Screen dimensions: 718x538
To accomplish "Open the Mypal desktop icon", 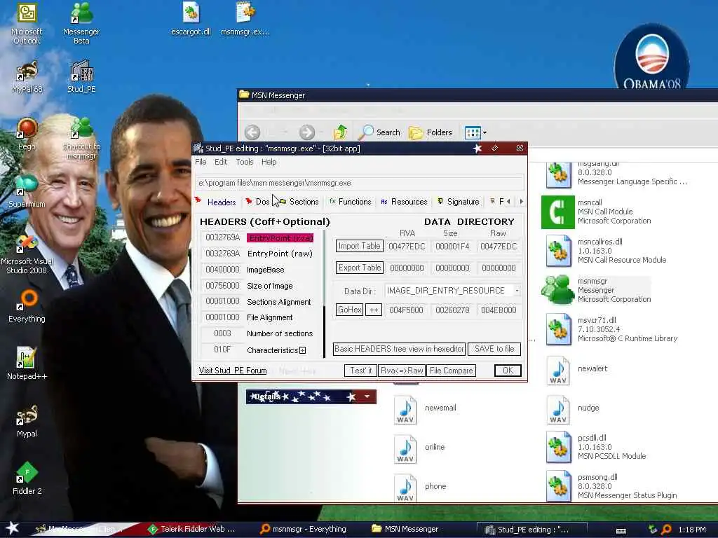I will (27, 421).
